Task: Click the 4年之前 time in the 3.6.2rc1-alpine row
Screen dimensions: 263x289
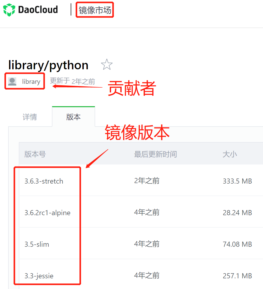Action: 147,213
